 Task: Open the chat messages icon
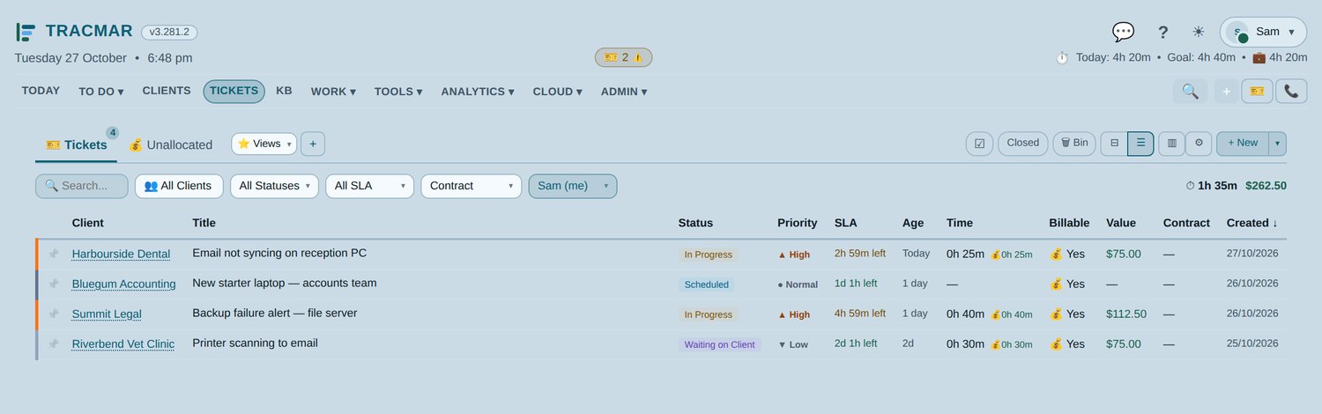[x=1123, y=32]
